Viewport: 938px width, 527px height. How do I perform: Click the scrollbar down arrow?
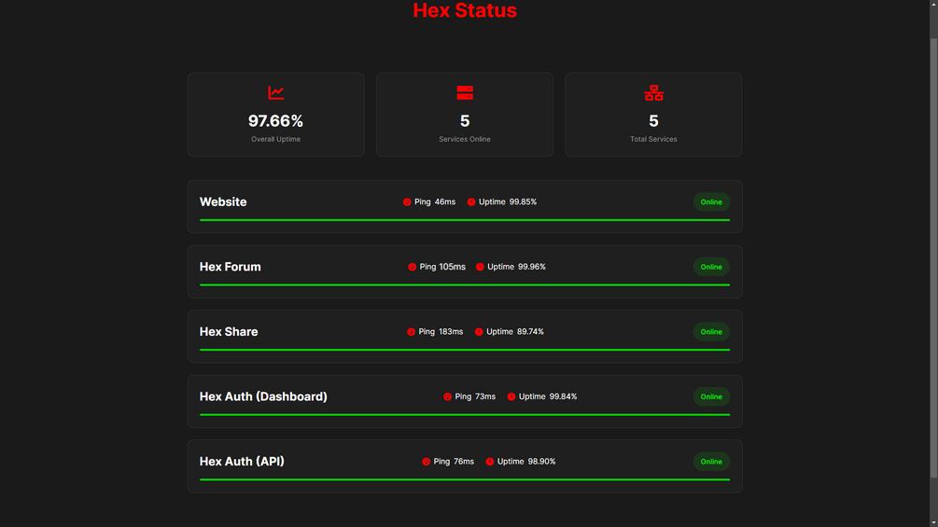(934, 523)
